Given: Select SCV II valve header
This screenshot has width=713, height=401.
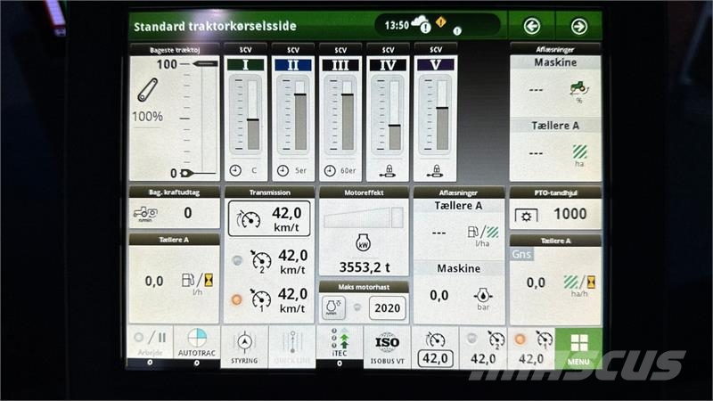Looking at the screenshot, I should 293,65.
